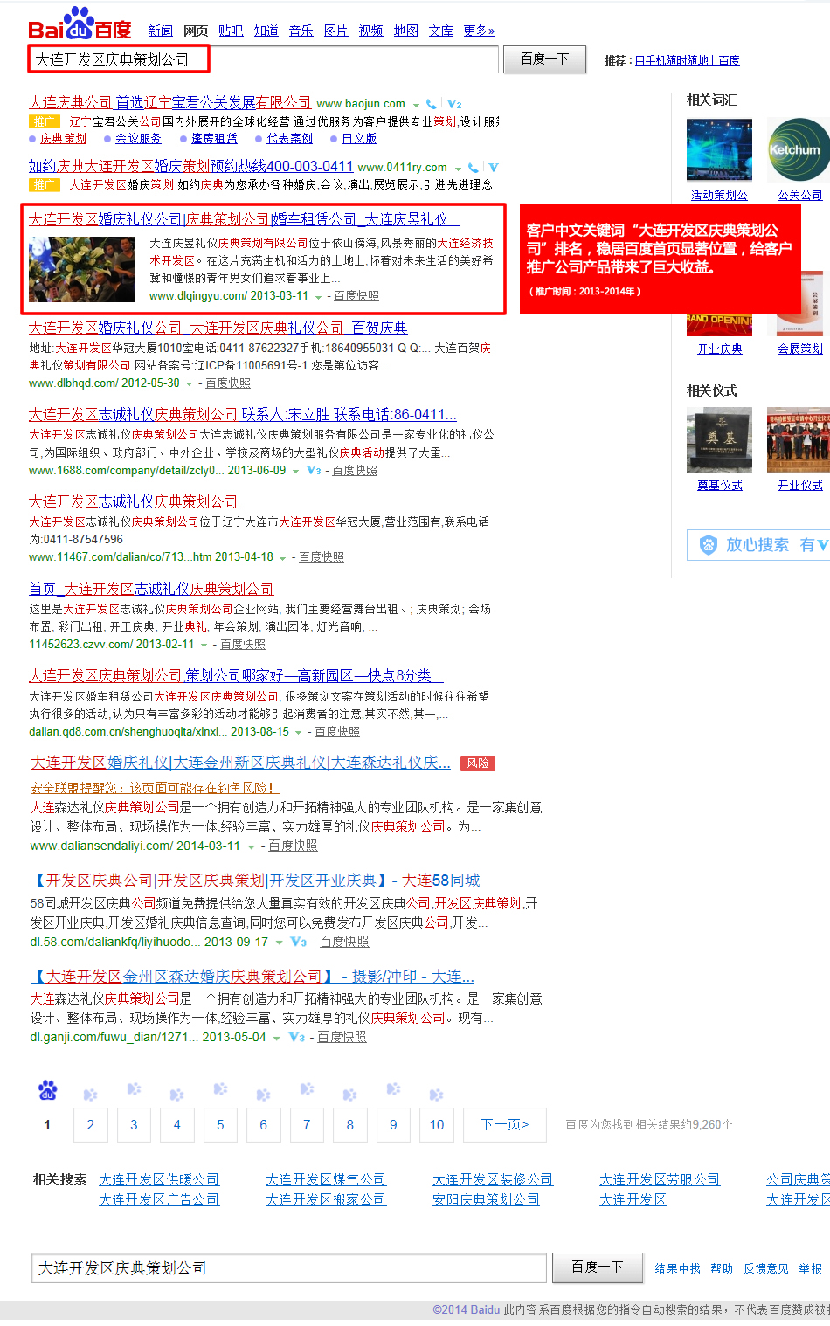Click the phone icon beside www.baojun.com

point(431,104)
